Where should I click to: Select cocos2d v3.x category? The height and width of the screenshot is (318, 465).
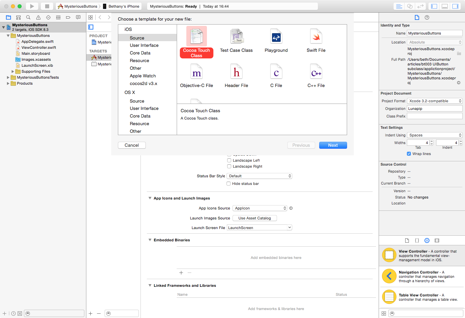(147, 84)
